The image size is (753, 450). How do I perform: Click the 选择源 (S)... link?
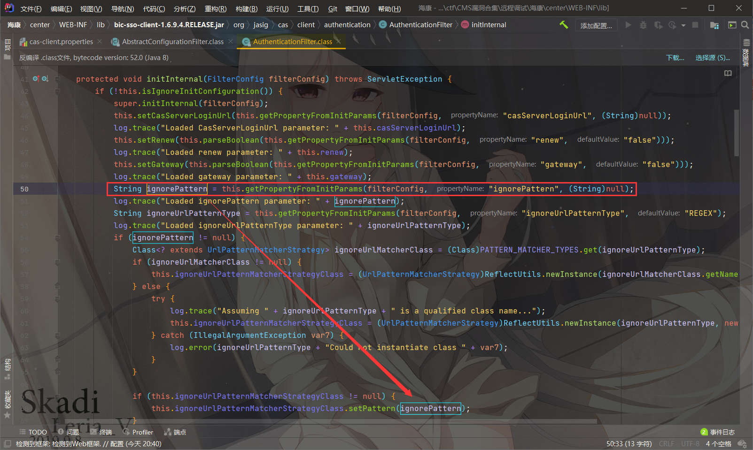pos(713,58)
